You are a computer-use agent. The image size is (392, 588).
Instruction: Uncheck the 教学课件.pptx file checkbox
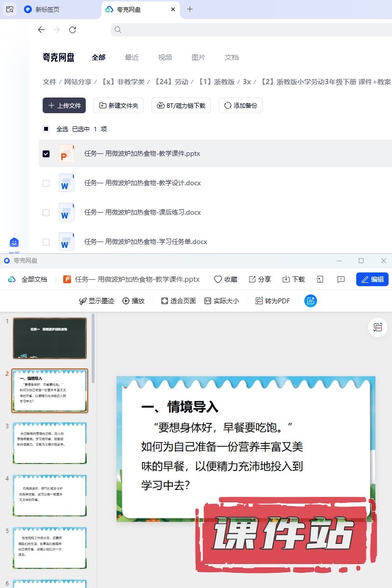(x=46, y=154)
